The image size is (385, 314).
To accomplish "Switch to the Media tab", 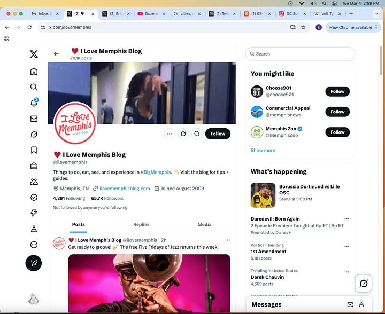I will pos(204,224).
